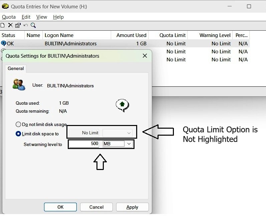Click the warning level 500 input field
This screenshot has width=266, height=216.
coord(84,144)
